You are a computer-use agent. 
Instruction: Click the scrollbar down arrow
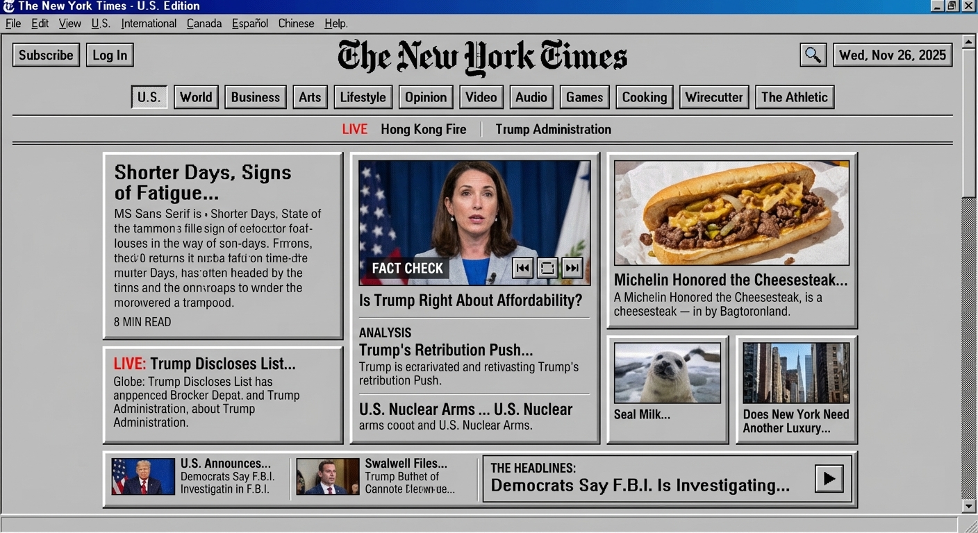click(x=968, y=506)
